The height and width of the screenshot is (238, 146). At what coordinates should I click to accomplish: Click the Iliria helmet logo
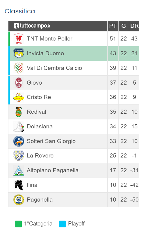(19, 185)
